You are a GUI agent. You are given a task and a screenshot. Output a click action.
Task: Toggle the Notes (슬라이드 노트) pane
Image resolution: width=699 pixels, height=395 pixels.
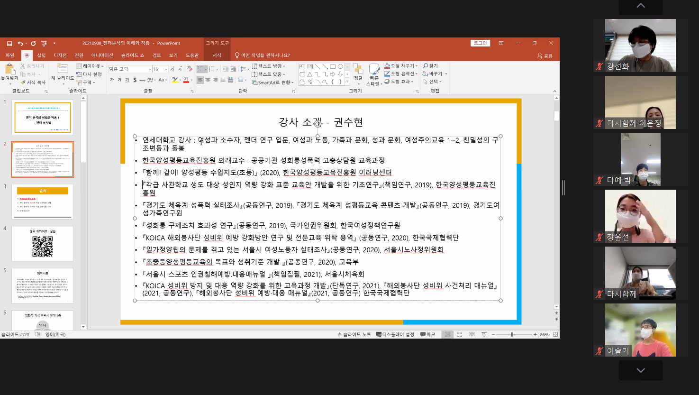[x=354, y=334]
